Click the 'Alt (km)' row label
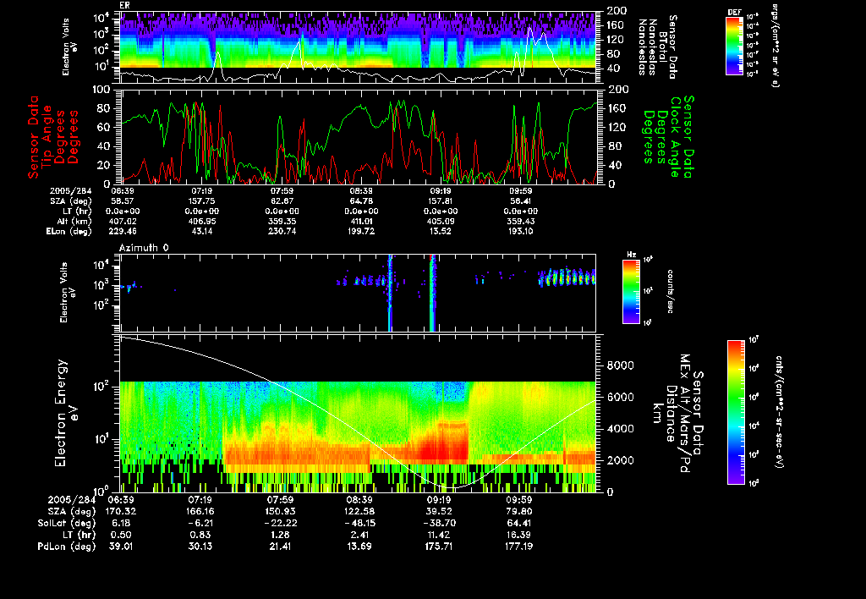866x599 pixels. tap(74, 221)
